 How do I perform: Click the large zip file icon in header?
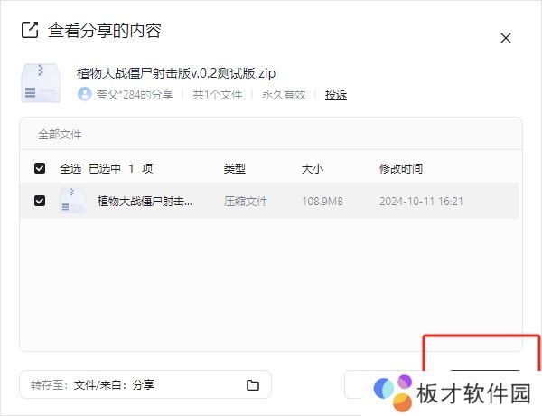point(41,81)
